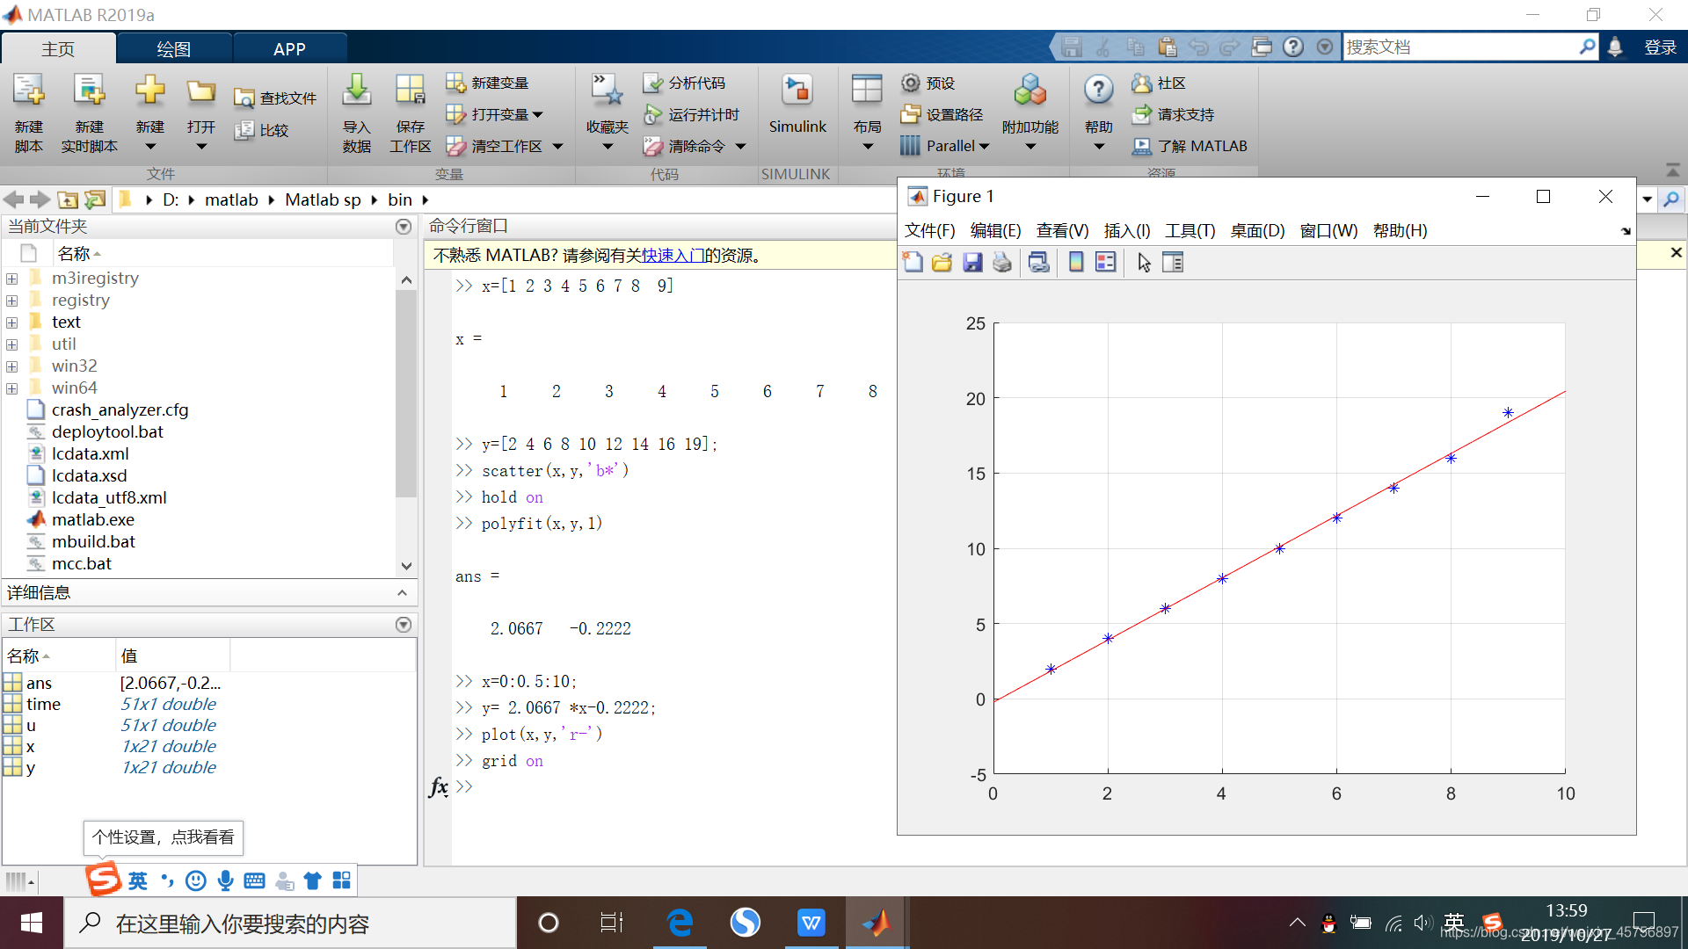Open the current folder panel actions dropdown
Viewport: 1688px width, 949px height.
pos(404,227)
